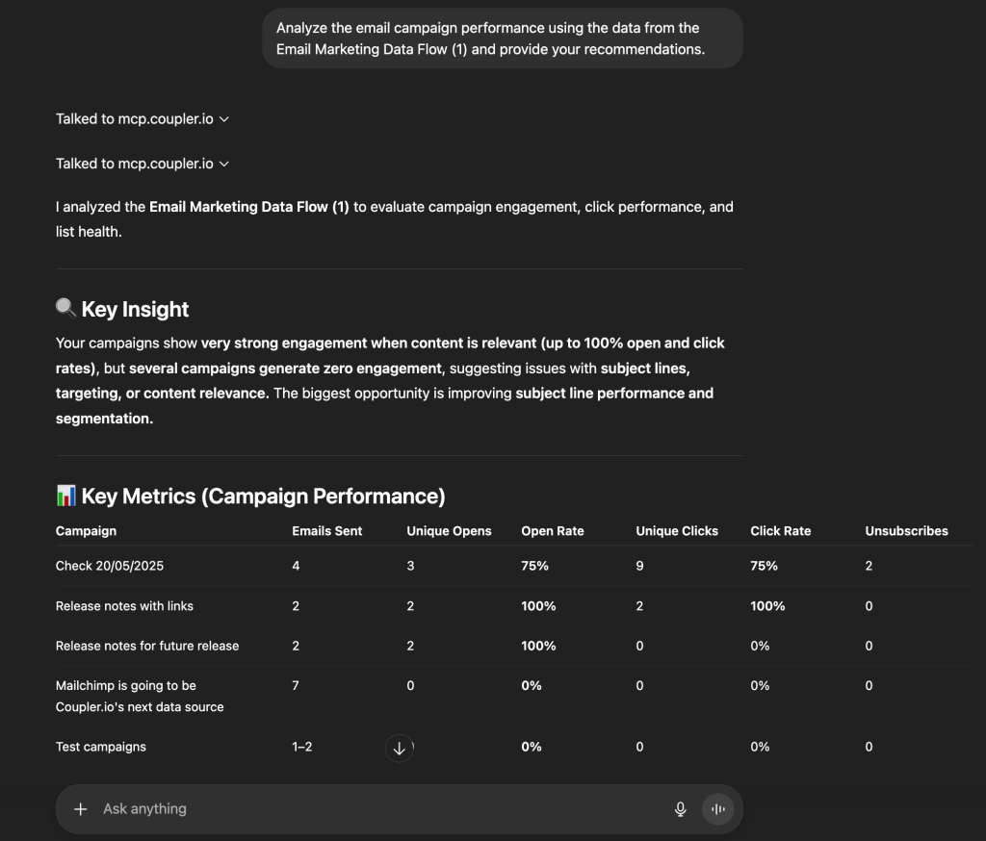Click the 'Unsubscribes' column header
This screenshot has height=841, width=986.
click(x=906, y=531)
